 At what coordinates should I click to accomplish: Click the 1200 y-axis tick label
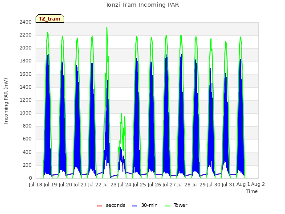(26, 100)
